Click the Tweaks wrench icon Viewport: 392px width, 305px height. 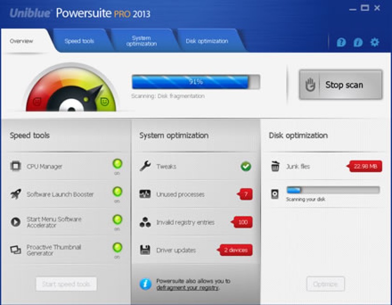point(145,166)
